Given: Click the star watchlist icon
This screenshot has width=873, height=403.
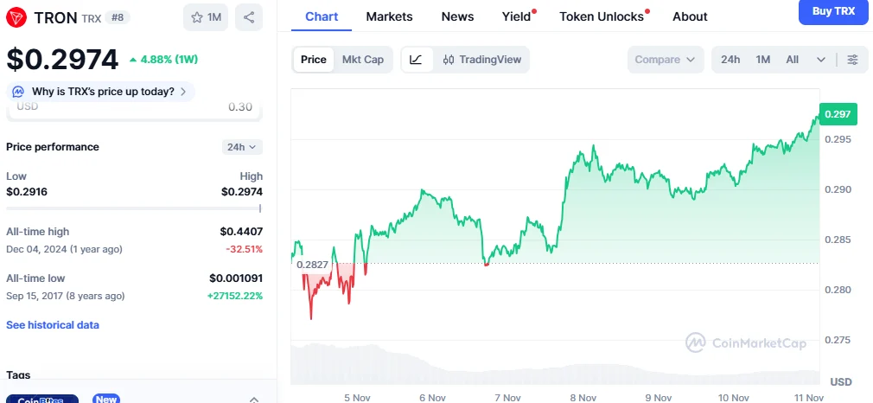Looking at the screenshot, I should [197, 17].
